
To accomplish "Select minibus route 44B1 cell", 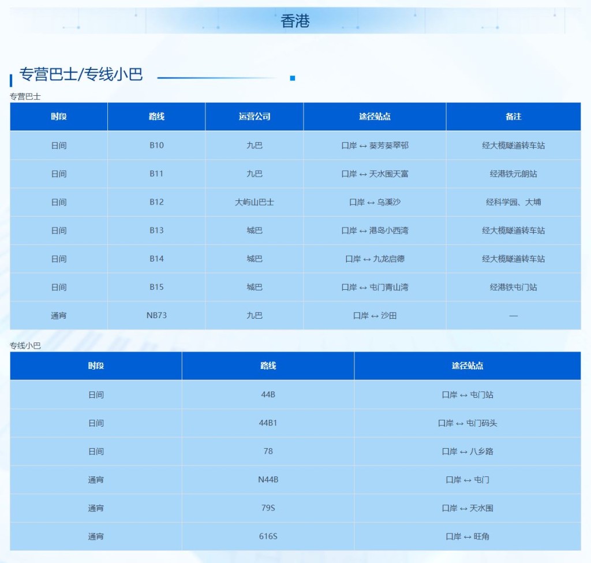I will click(268, 423).
